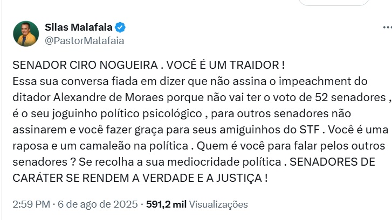Click the phrase joguinho político psicológico
Image resolution: width=392 pixels, height=220 pixels.
click(x=127, y=114)
